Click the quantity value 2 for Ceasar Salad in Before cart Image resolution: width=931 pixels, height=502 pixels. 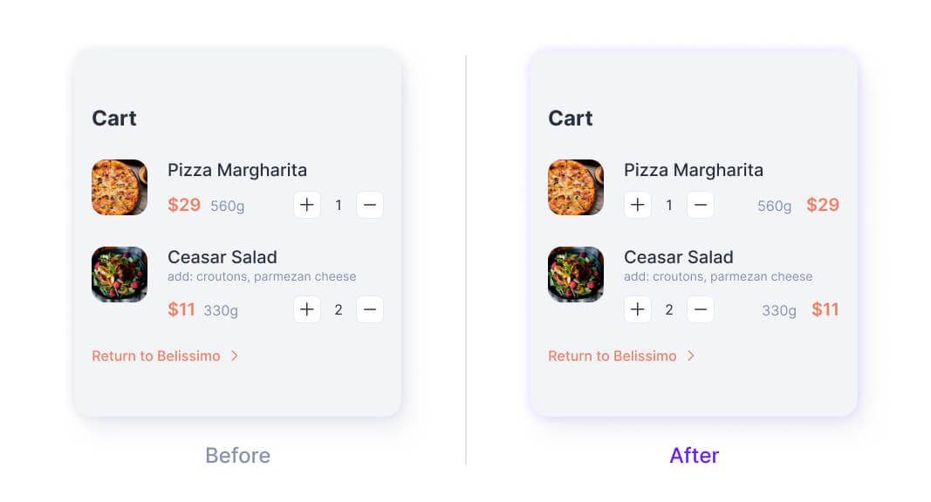point(339,309)
